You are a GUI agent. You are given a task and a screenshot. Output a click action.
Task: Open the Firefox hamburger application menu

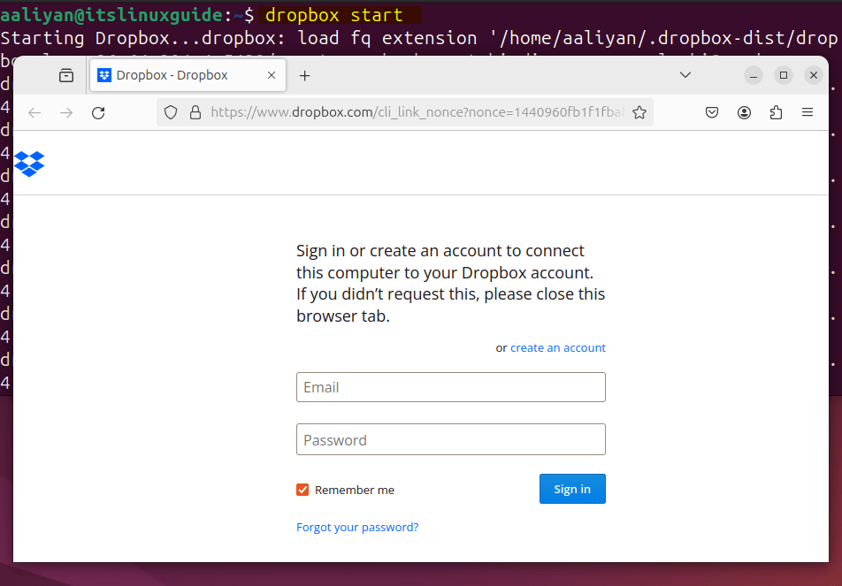(808, 112)
